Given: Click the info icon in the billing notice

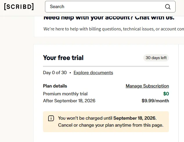Looking at the screenshot, I should (51, 118).
